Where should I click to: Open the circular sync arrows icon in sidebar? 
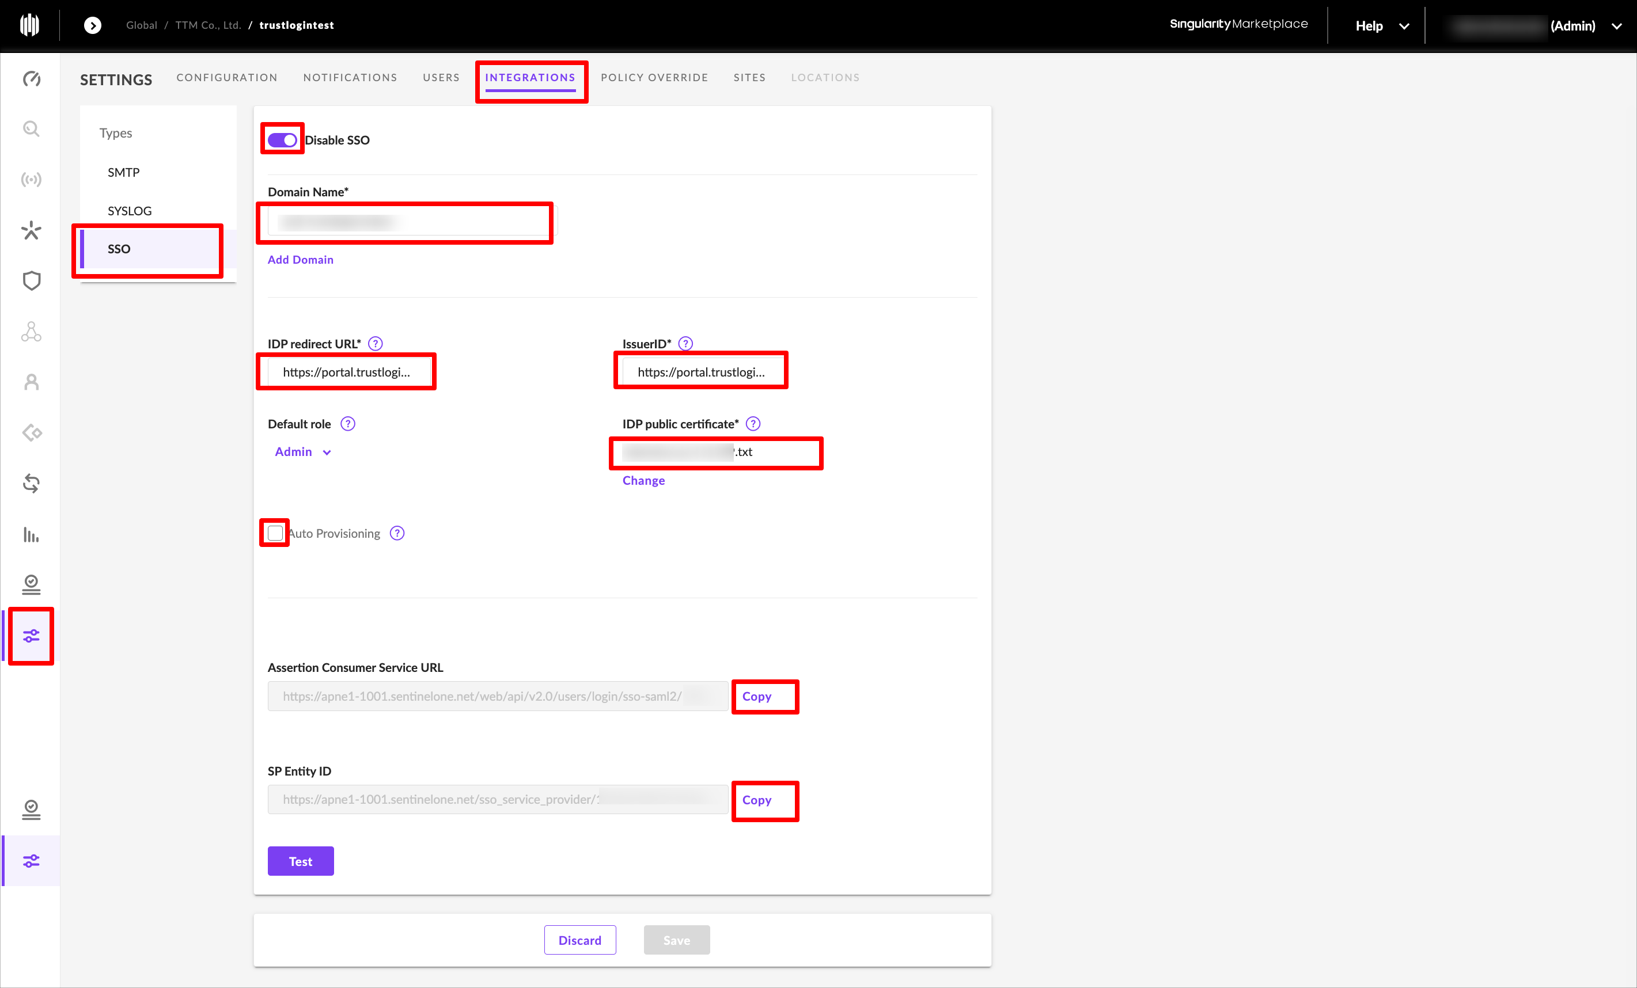[31, 484]
